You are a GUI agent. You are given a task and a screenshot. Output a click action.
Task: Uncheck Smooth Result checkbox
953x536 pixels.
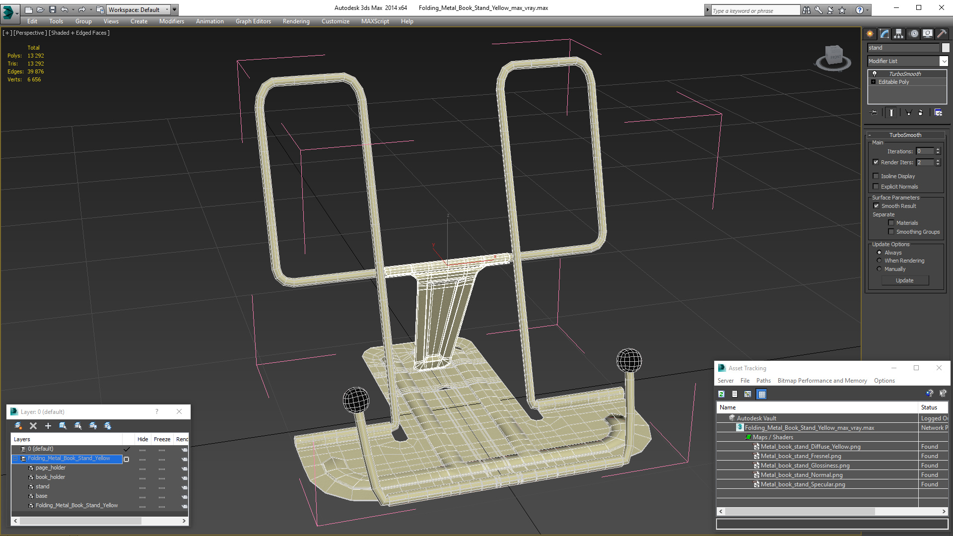coord(876,206)
